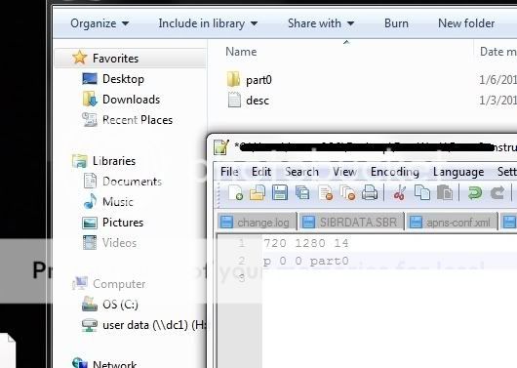
Task: Open the Include in library dropdown
Action: click(208, 23)
